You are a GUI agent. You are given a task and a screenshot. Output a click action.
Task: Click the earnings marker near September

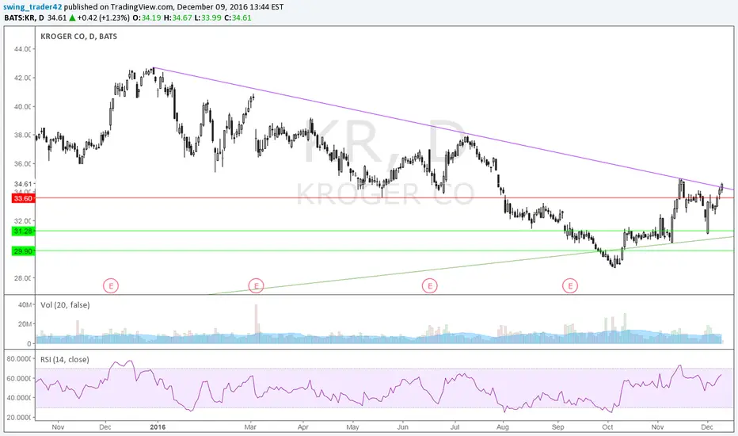pos(570,285)
